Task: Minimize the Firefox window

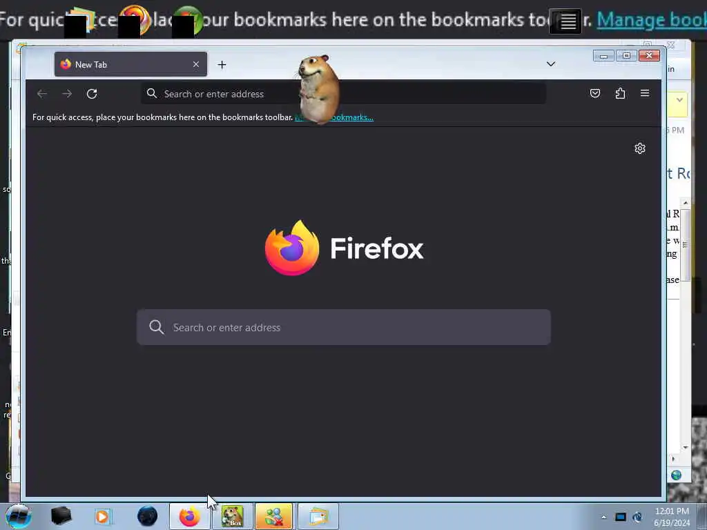Action: coord(603,56)
